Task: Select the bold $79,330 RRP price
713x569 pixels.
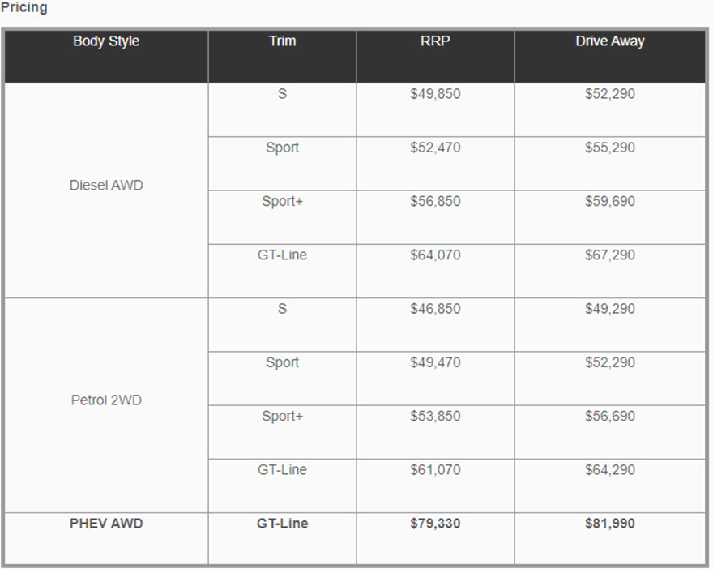Action: pos(435,524)
